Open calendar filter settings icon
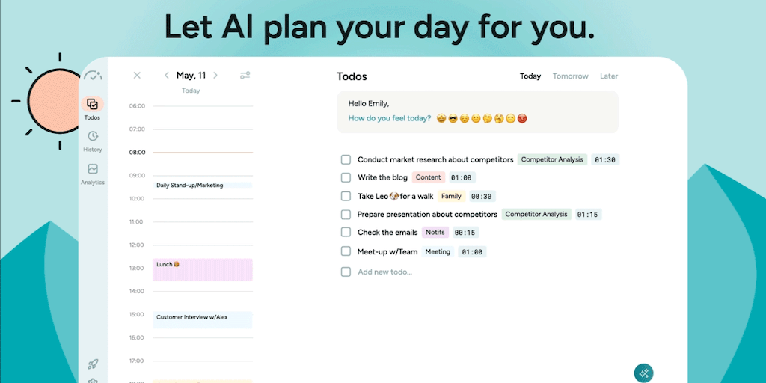 coord(245,76)
